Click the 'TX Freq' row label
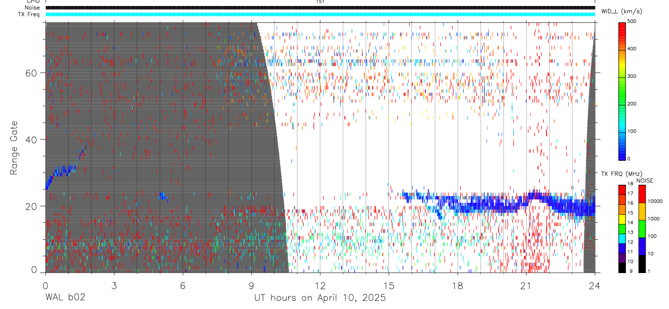 coord(29,14)
